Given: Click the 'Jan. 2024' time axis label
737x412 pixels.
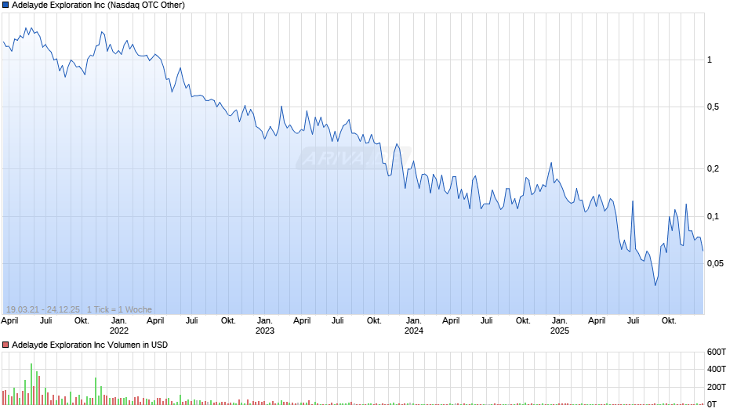Looking at the screenshot, I should (414, 326).
